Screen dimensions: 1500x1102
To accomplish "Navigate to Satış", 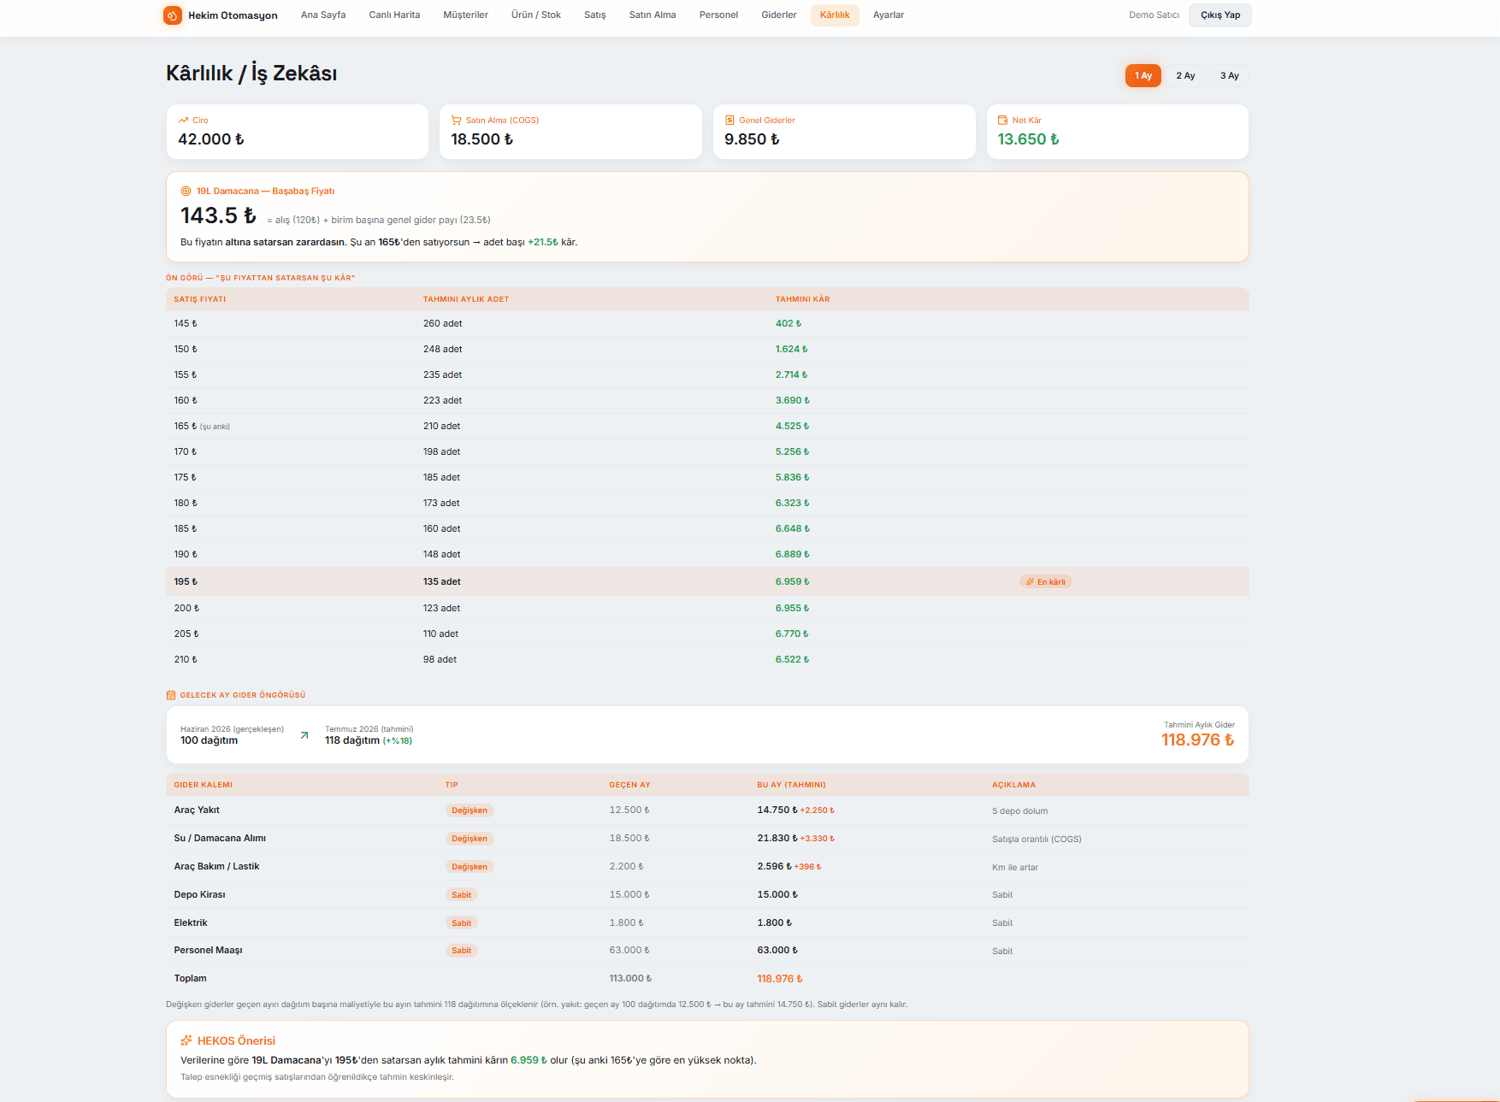I will [595, 15].
